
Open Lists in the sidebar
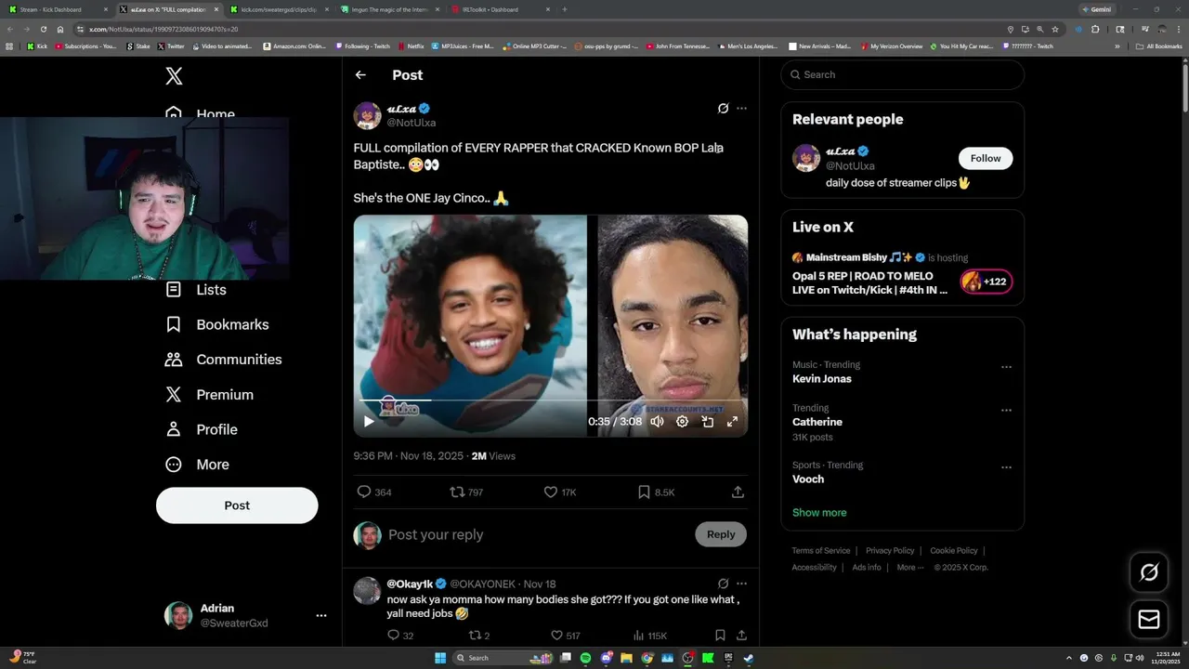pos(196,290)
